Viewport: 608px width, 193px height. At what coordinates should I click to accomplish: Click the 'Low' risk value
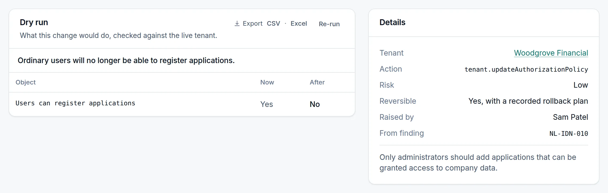click(x=581, y=85)
